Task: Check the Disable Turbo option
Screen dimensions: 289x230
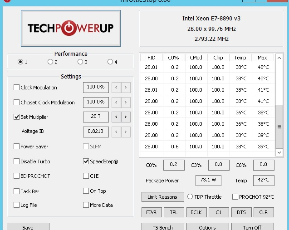Action: pos(16,161)
